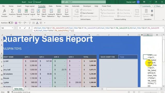Screen dimensions: 165x93
Task: Select the Sales data sheet tab
Action: pyautogui.click(x=18, y=89)
